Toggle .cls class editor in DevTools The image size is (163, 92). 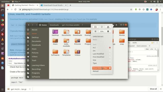click(x=152, y=49)
